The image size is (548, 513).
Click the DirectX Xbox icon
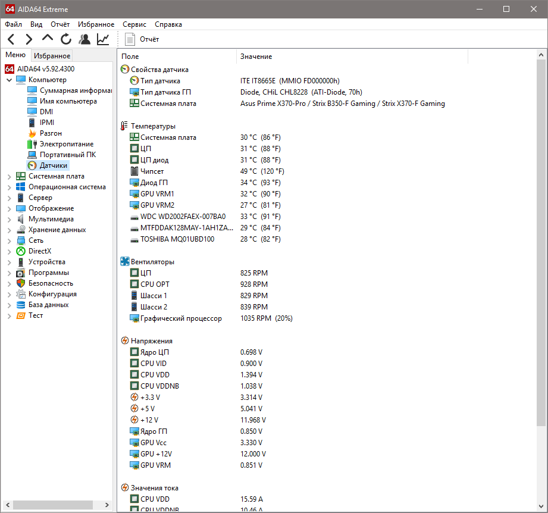pos(21,251)
